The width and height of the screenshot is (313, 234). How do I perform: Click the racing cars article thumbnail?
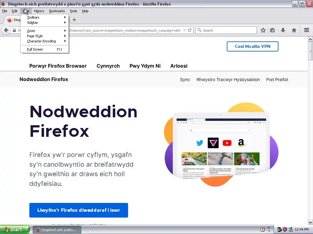point(194,159)
